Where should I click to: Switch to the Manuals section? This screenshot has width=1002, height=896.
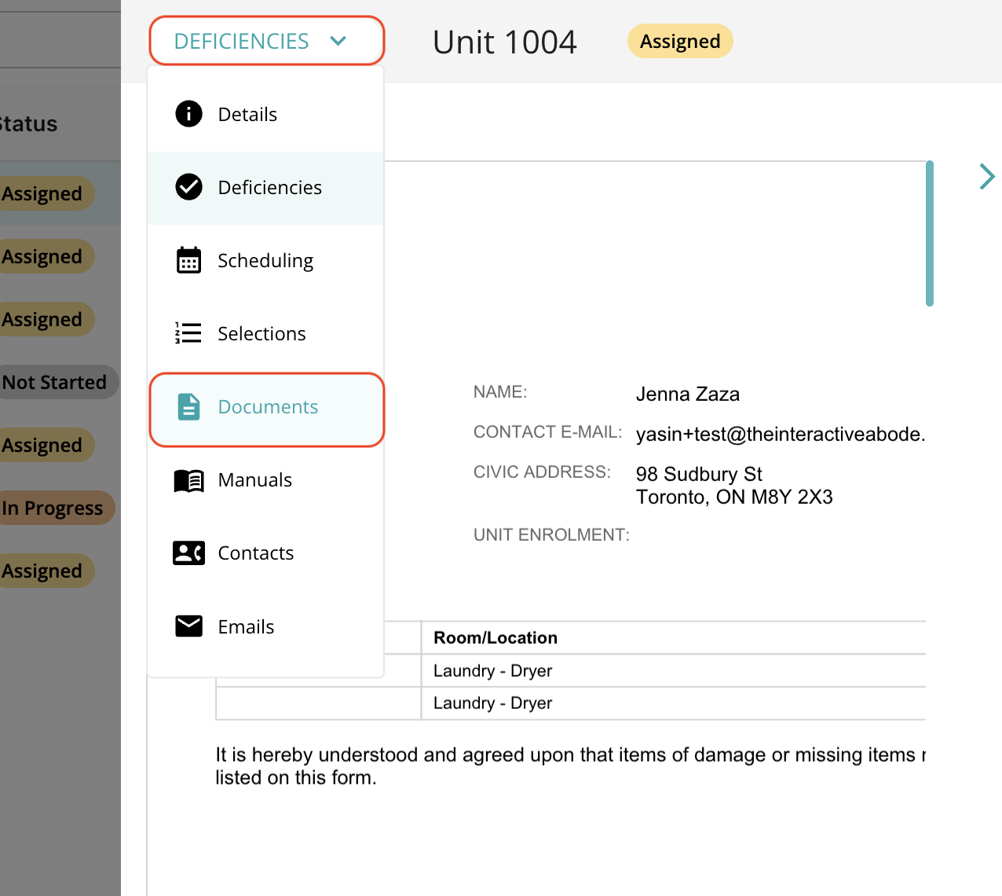tap(265, 480)
